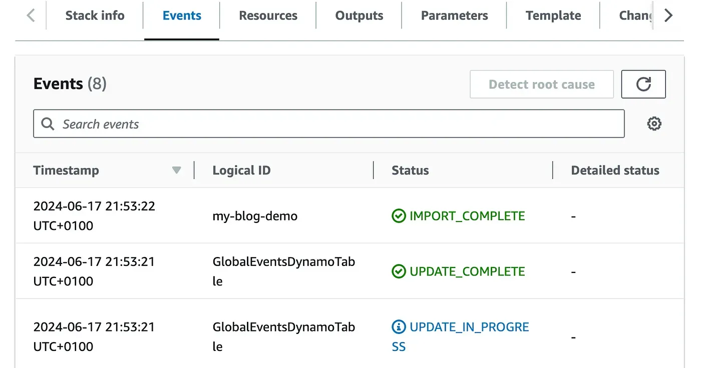Focus the Search events input field
This screenshot has height=368, width=701.
pos(329,123)
